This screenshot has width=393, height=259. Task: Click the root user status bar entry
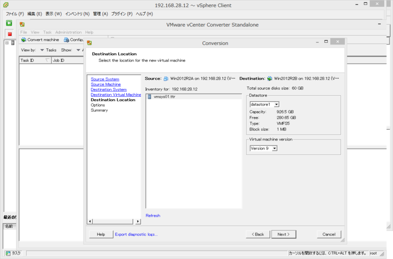pyautogui.click(x=373, y=253)
